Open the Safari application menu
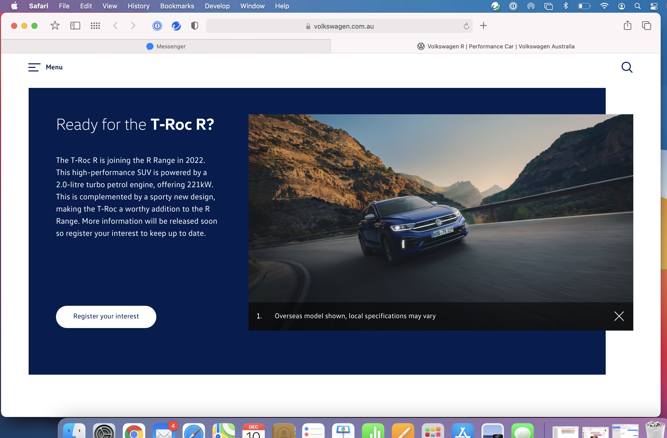 click(39, 6)
